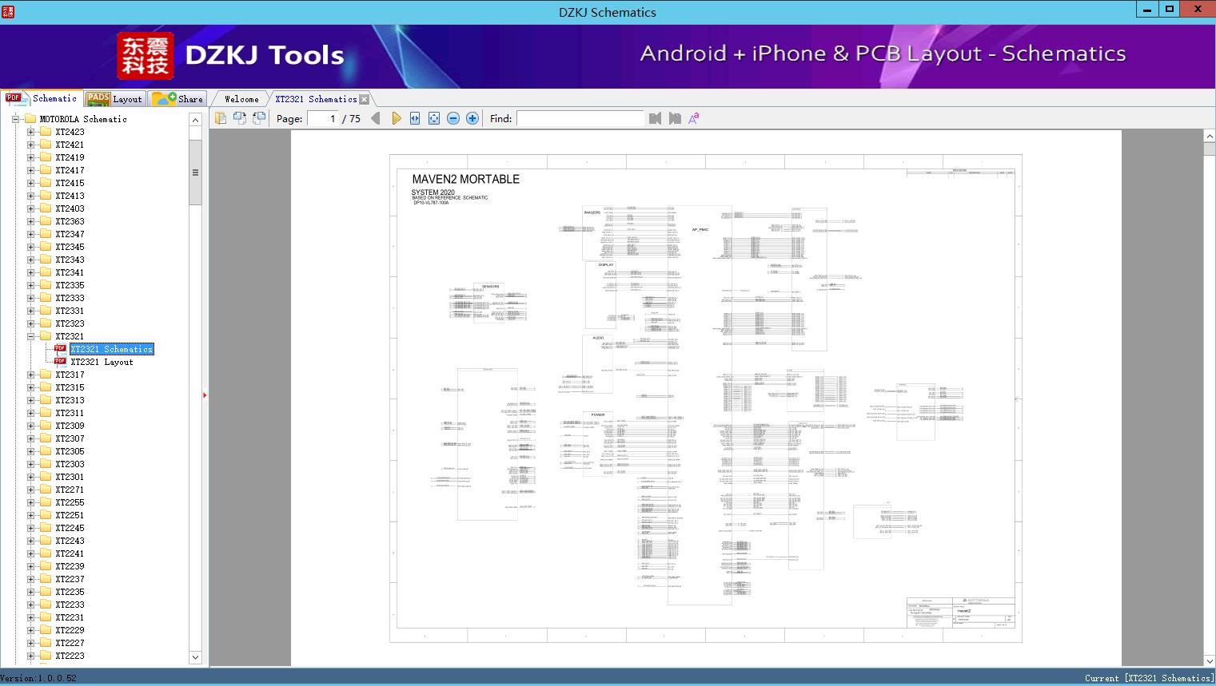Expand the XT2421 folder
The height and width of the screenshot is (686, 1216).
coord(30,145)
